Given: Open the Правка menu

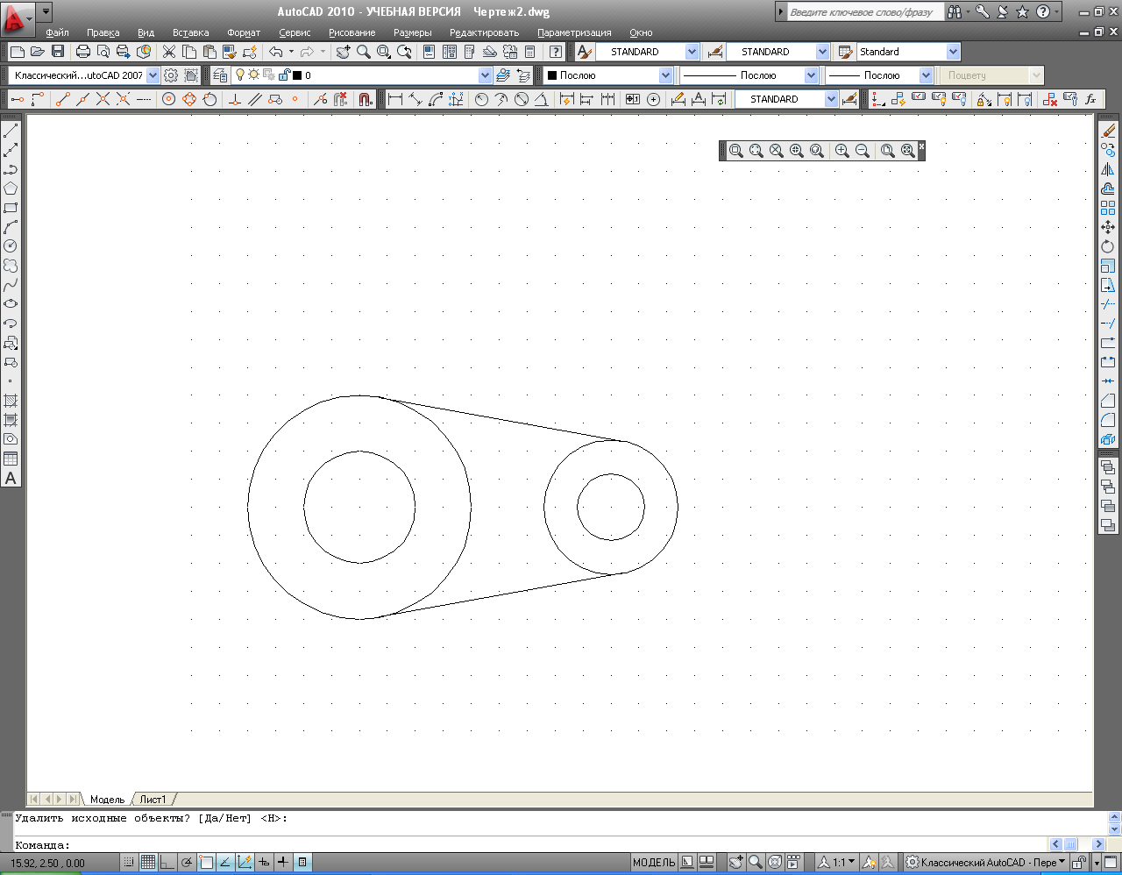Looking at the screenshot, I should pos(103,32).
